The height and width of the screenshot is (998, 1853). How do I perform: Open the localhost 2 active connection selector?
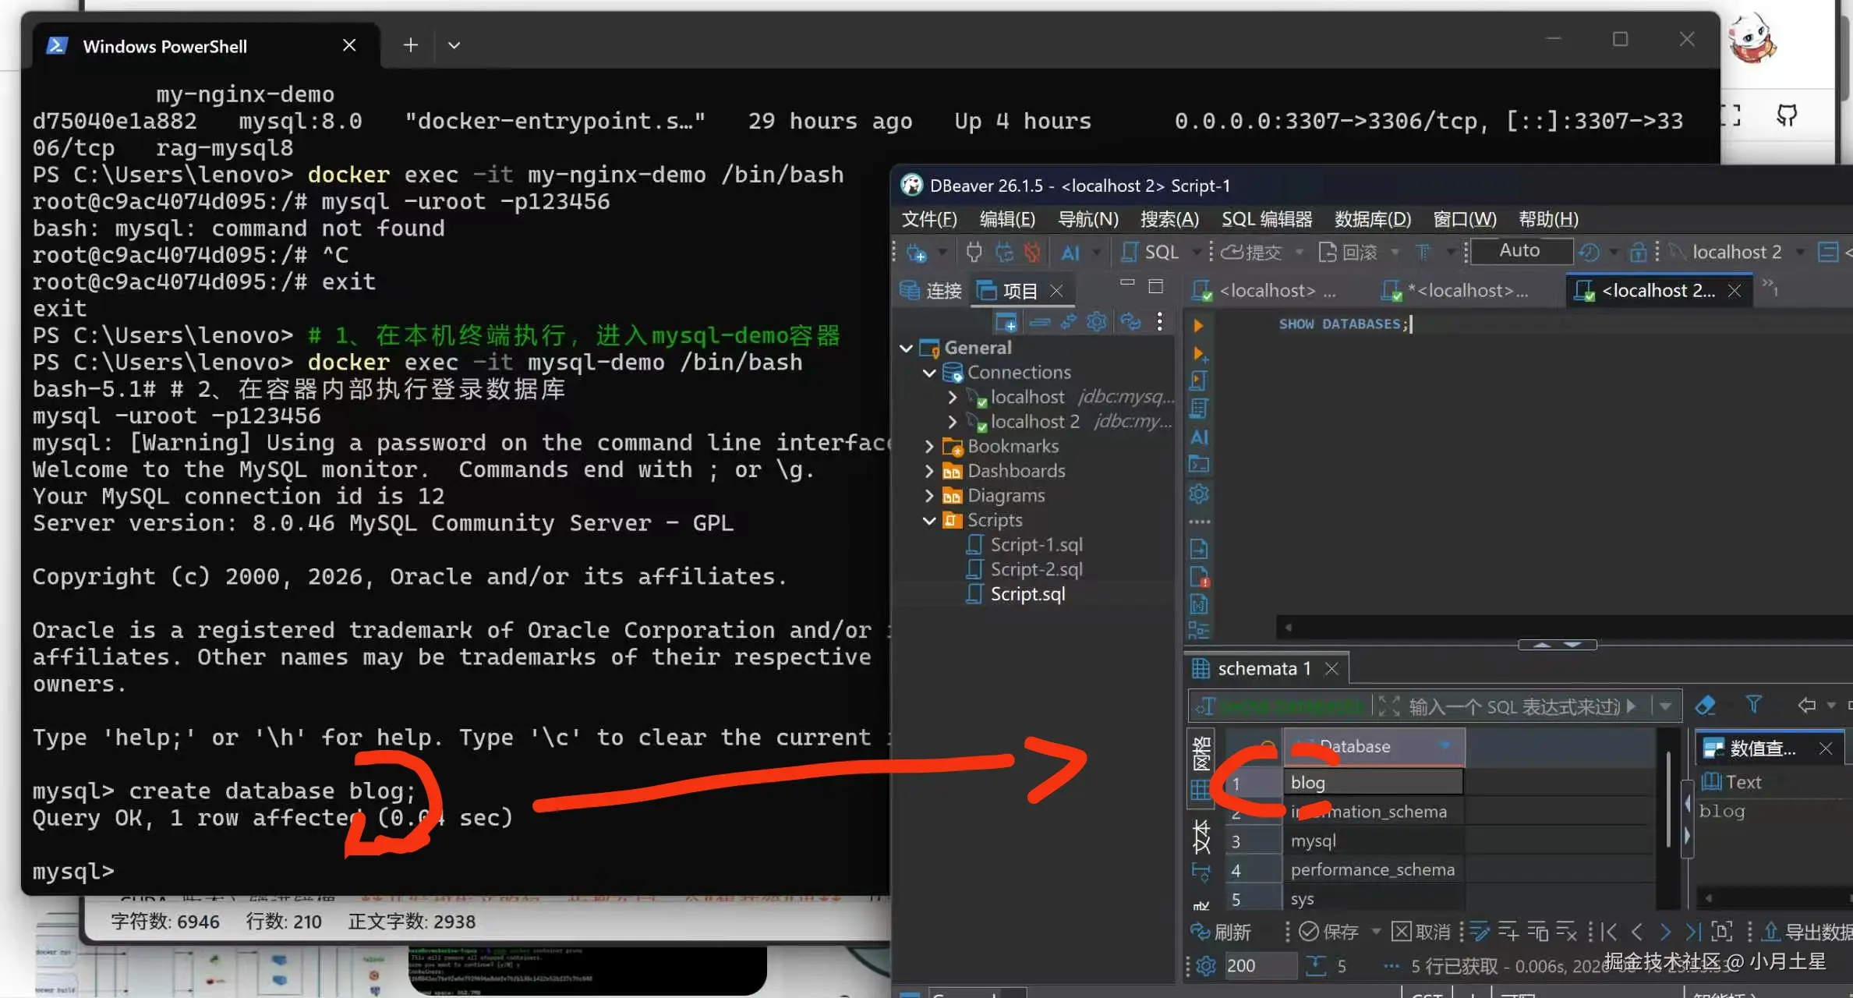point(1736,252)
